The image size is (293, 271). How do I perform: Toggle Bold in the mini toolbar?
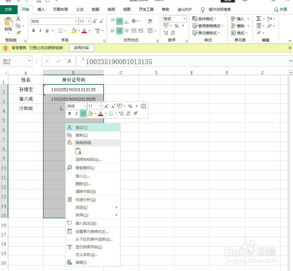[69, 113]
